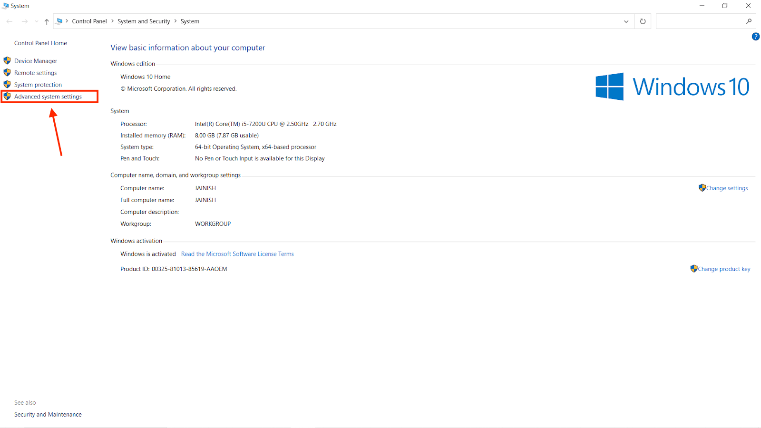This screenshot has height=428, width=761.
Task: Minimize the System window
Action: pos(702,6)
